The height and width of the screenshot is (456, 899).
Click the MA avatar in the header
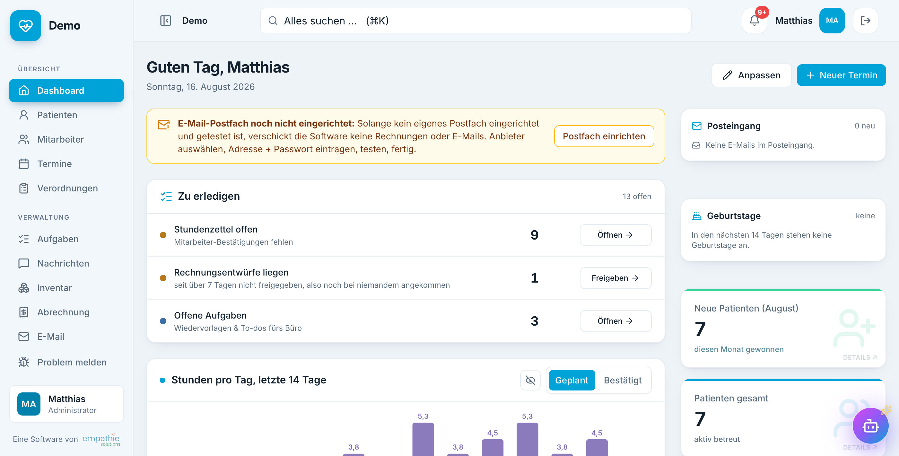coord(832,21)
